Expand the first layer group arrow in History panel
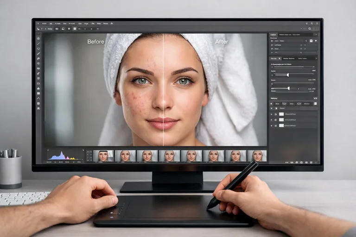356x237 pixels. coord(272,114)
